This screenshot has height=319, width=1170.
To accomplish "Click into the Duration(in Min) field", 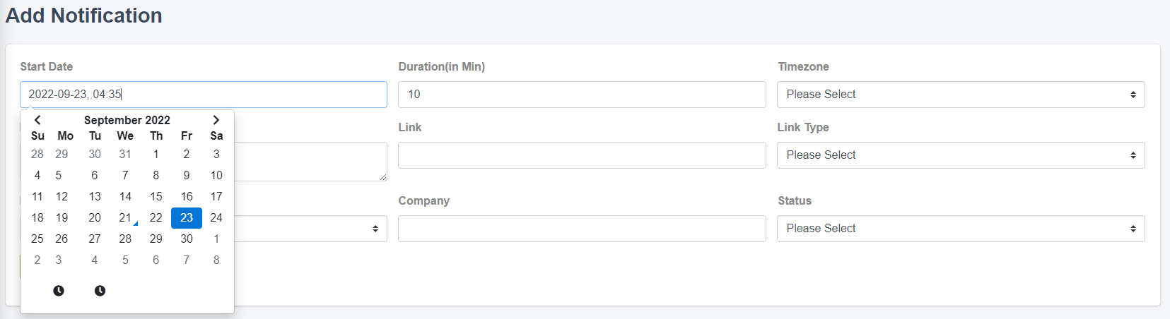I will (582, 95).
